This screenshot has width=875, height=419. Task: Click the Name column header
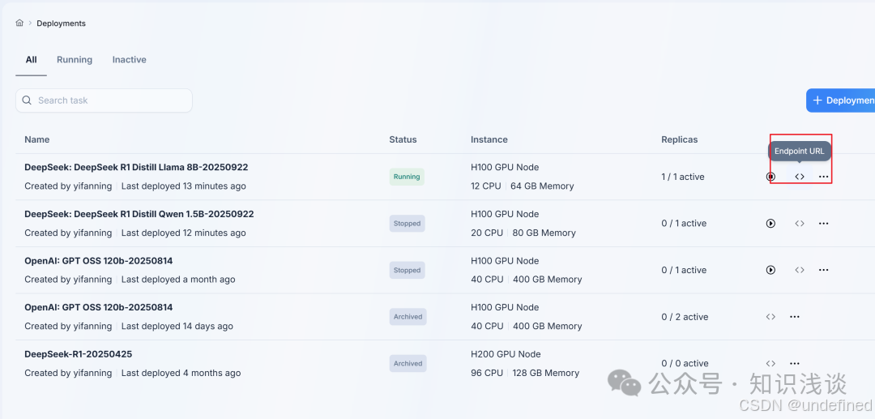tap(36, 139)
